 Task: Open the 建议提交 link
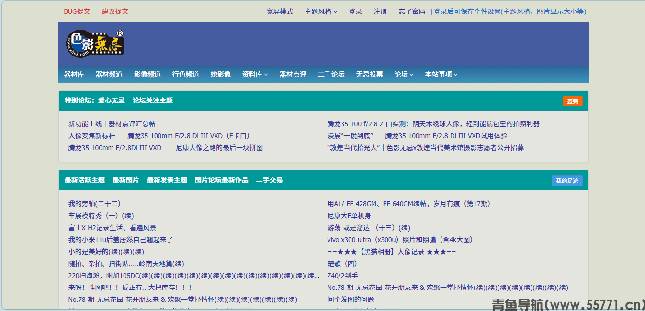[x=115, y=11]
